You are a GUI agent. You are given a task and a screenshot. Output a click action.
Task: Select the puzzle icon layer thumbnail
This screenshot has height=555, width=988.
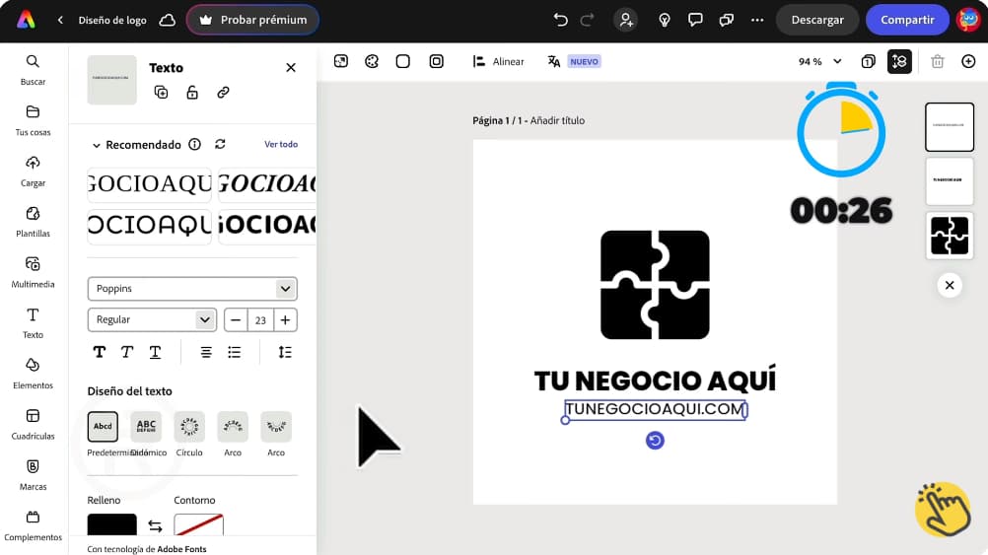click(950, 236)
